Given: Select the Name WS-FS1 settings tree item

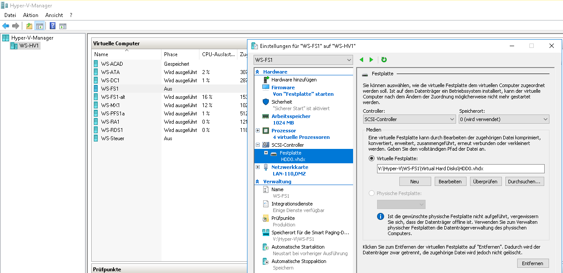Looking at the screenshot, I should (303, 192).
